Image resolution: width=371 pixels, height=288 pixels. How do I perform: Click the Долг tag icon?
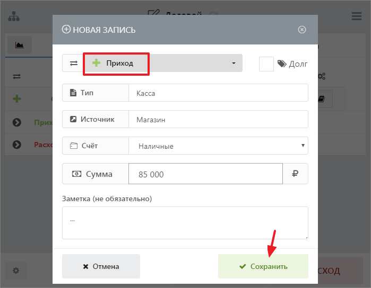(282, 64)
